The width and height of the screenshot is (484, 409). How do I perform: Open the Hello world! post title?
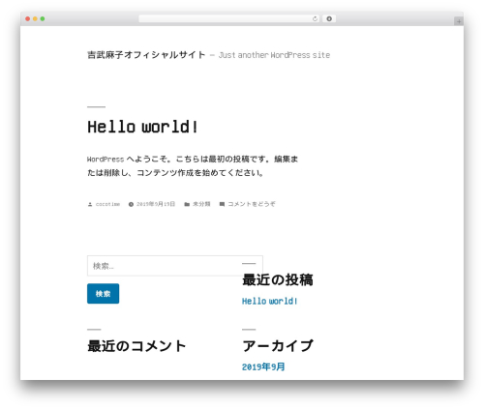pos(142,127)
